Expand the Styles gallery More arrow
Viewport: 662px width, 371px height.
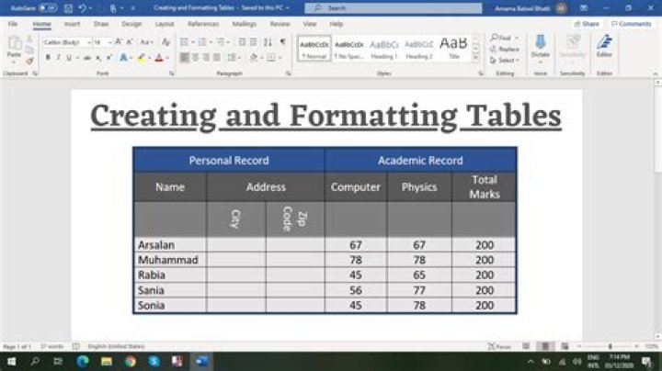(x=476, y=58)
